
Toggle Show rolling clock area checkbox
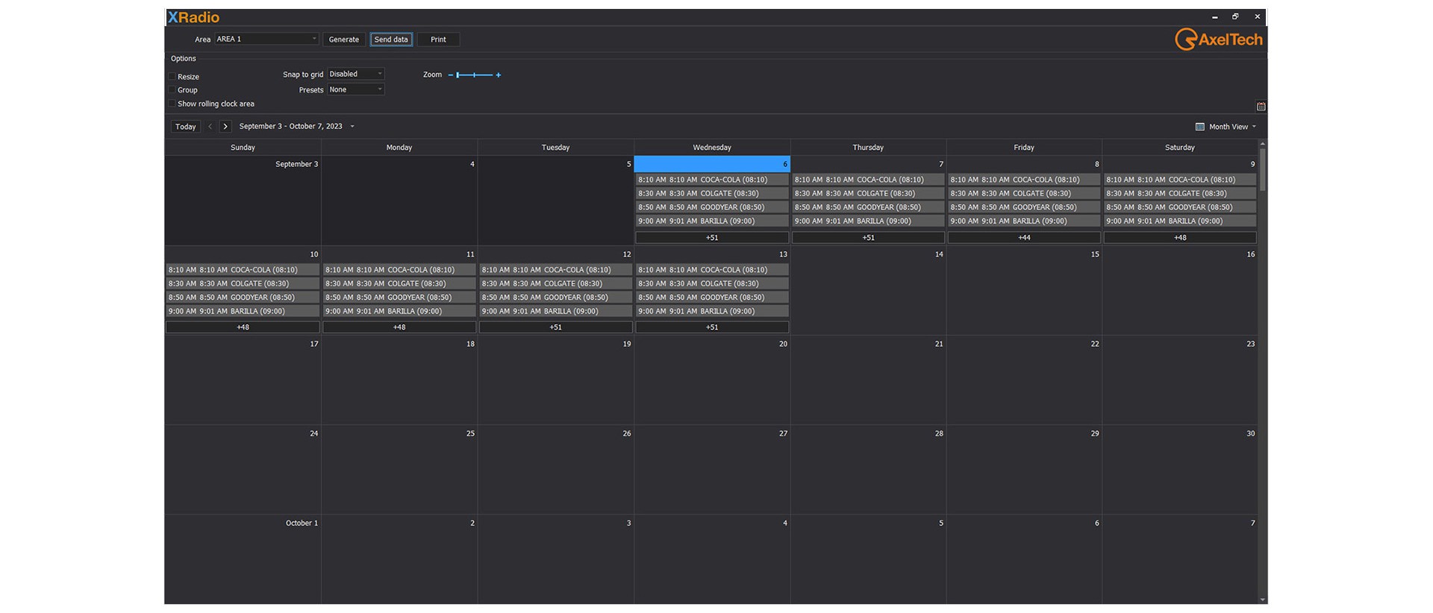pyautogui.click(x=172, y=104)
